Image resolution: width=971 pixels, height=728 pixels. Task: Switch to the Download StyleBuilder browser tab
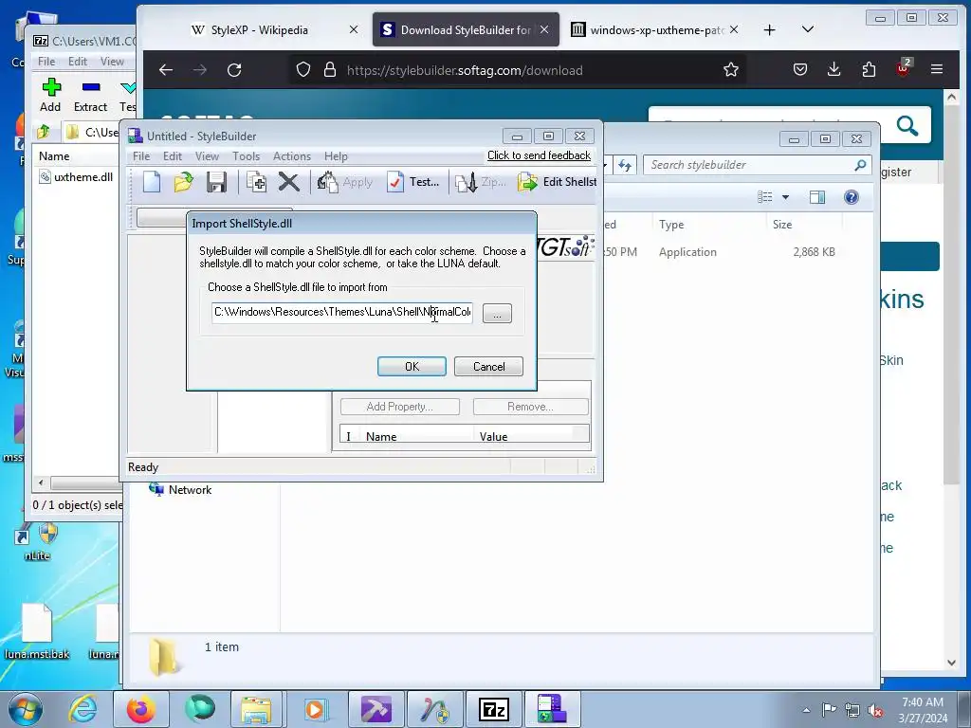point(466,29)
